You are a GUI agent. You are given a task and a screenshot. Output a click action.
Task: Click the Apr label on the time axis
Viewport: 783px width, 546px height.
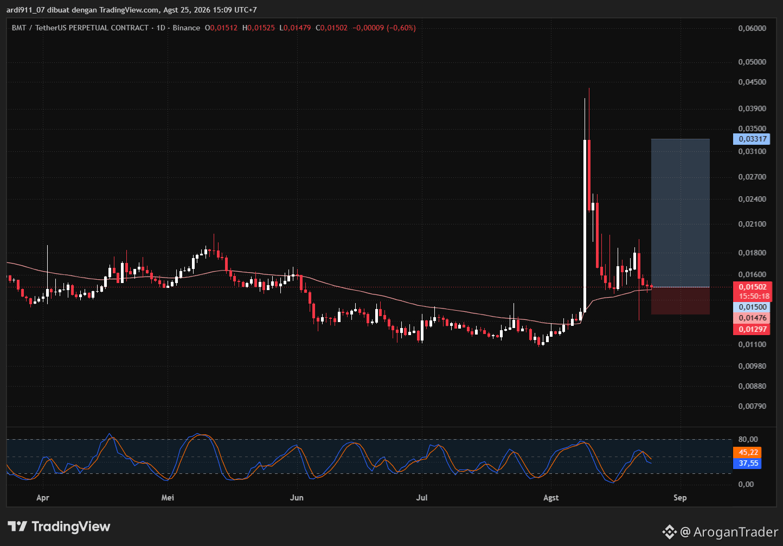point(43,498)
